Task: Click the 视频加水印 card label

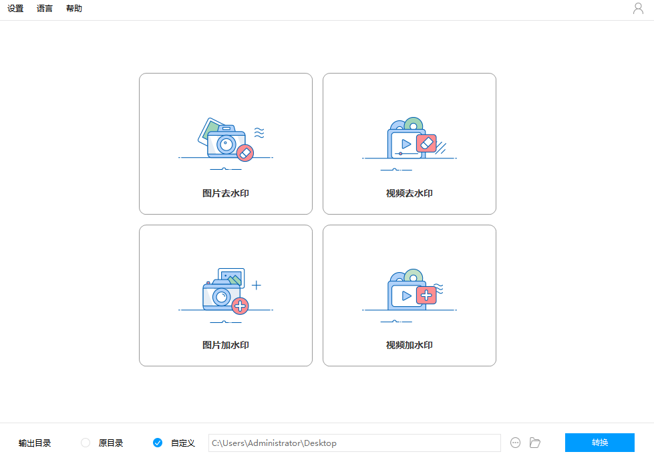Action: (410, 346)
